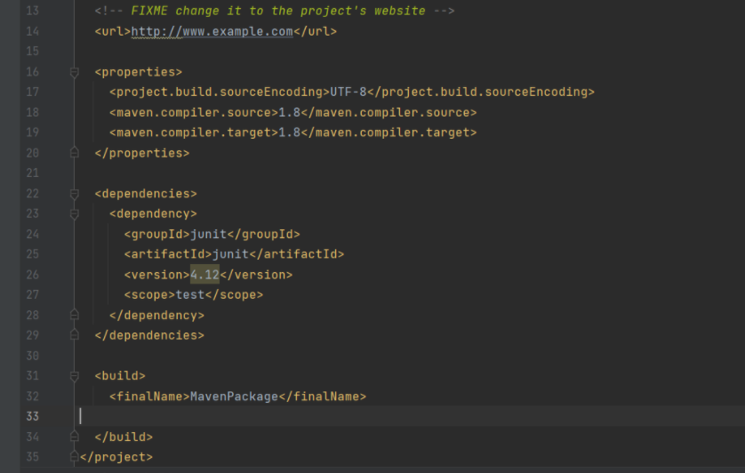Click closing maven.compiler.target tag
Viewport: 745px width, 473px height.
[389, 132]
